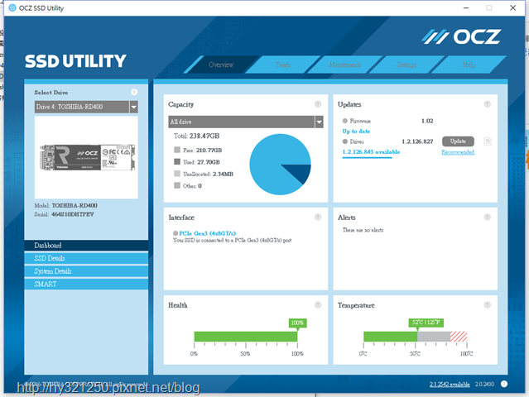
Task: Click the Model: TOSHIBA-RD400 text
Action: [x=65, y=206]
